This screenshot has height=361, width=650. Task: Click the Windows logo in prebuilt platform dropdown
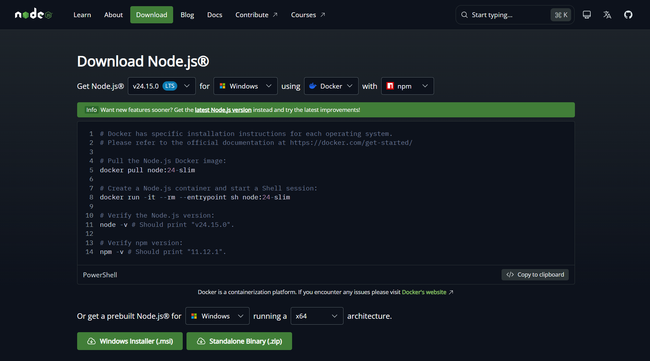click(x=194, y=316)
